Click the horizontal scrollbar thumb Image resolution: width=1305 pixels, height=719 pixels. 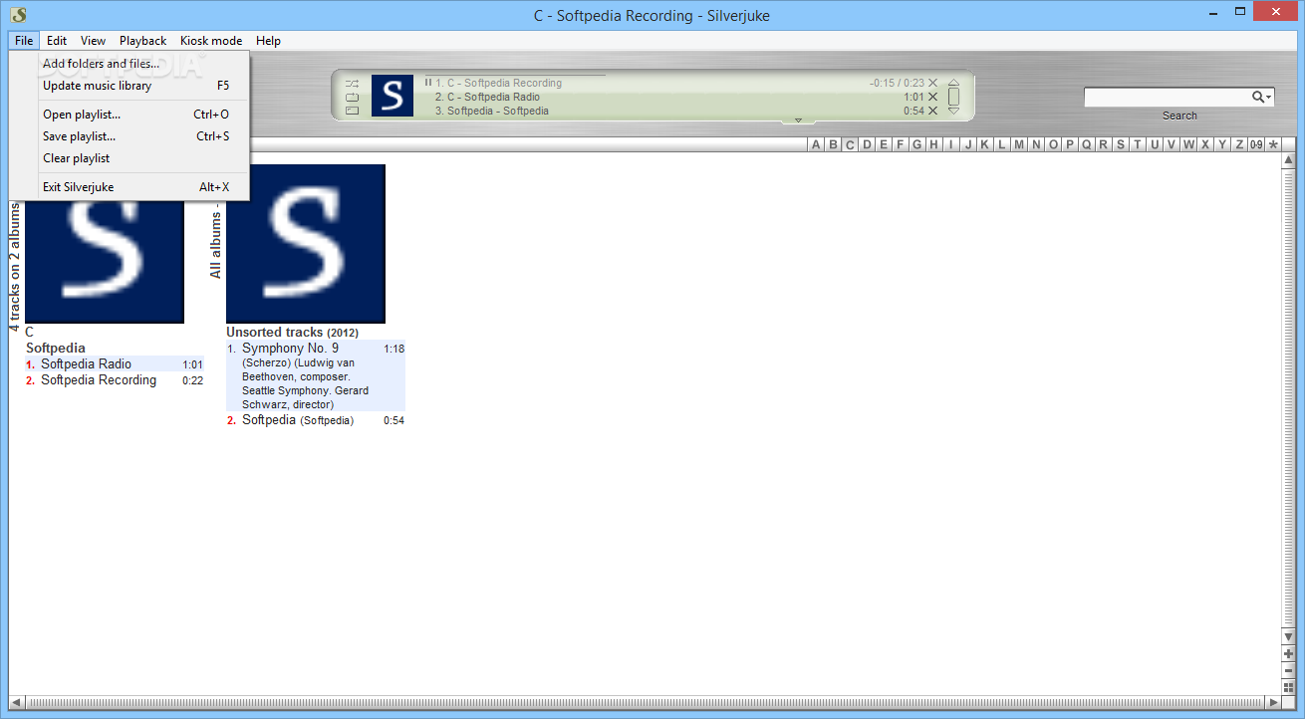coord(645,703)
